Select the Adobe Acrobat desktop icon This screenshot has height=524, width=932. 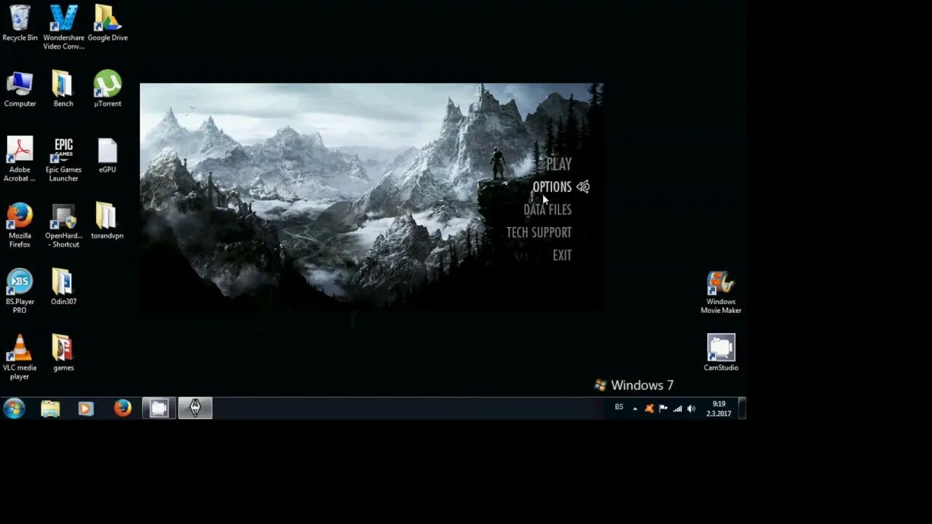[20, 159]
